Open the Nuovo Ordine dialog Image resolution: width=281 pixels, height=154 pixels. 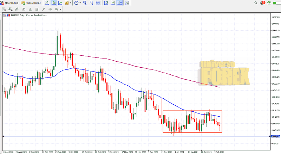tap(31, 3)
